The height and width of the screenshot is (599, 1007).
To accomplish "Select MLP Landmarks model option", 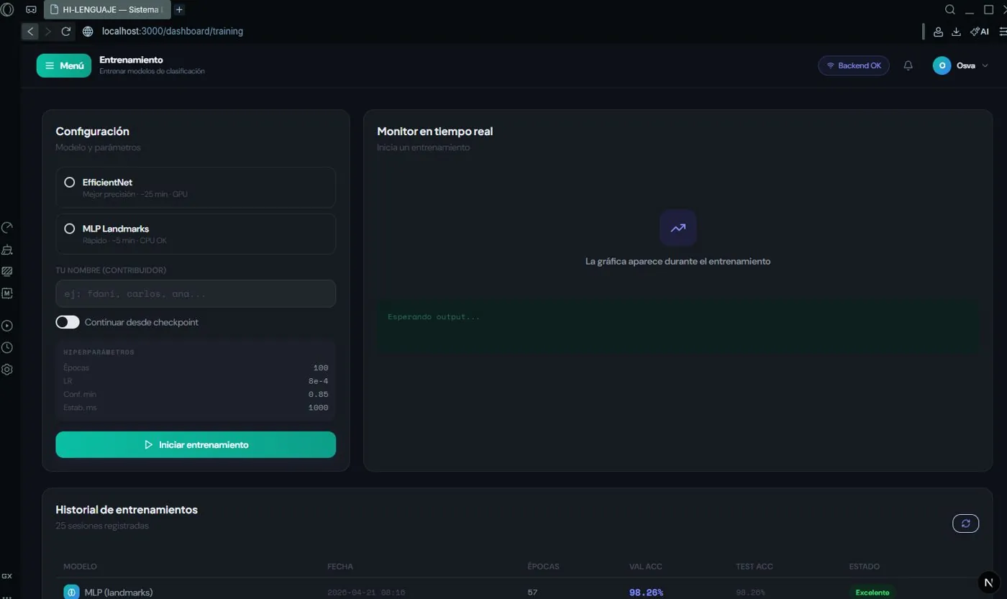I will [x=196, y=234].
